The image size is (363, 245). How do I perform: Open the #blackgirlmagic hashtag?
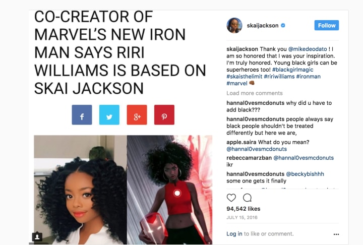(292, 70)
